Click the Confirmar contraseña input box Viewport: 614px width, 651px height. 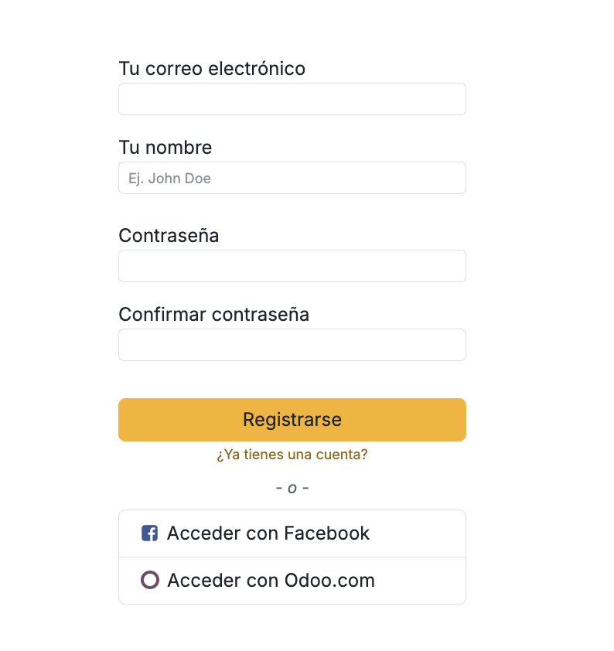point(292,345)
